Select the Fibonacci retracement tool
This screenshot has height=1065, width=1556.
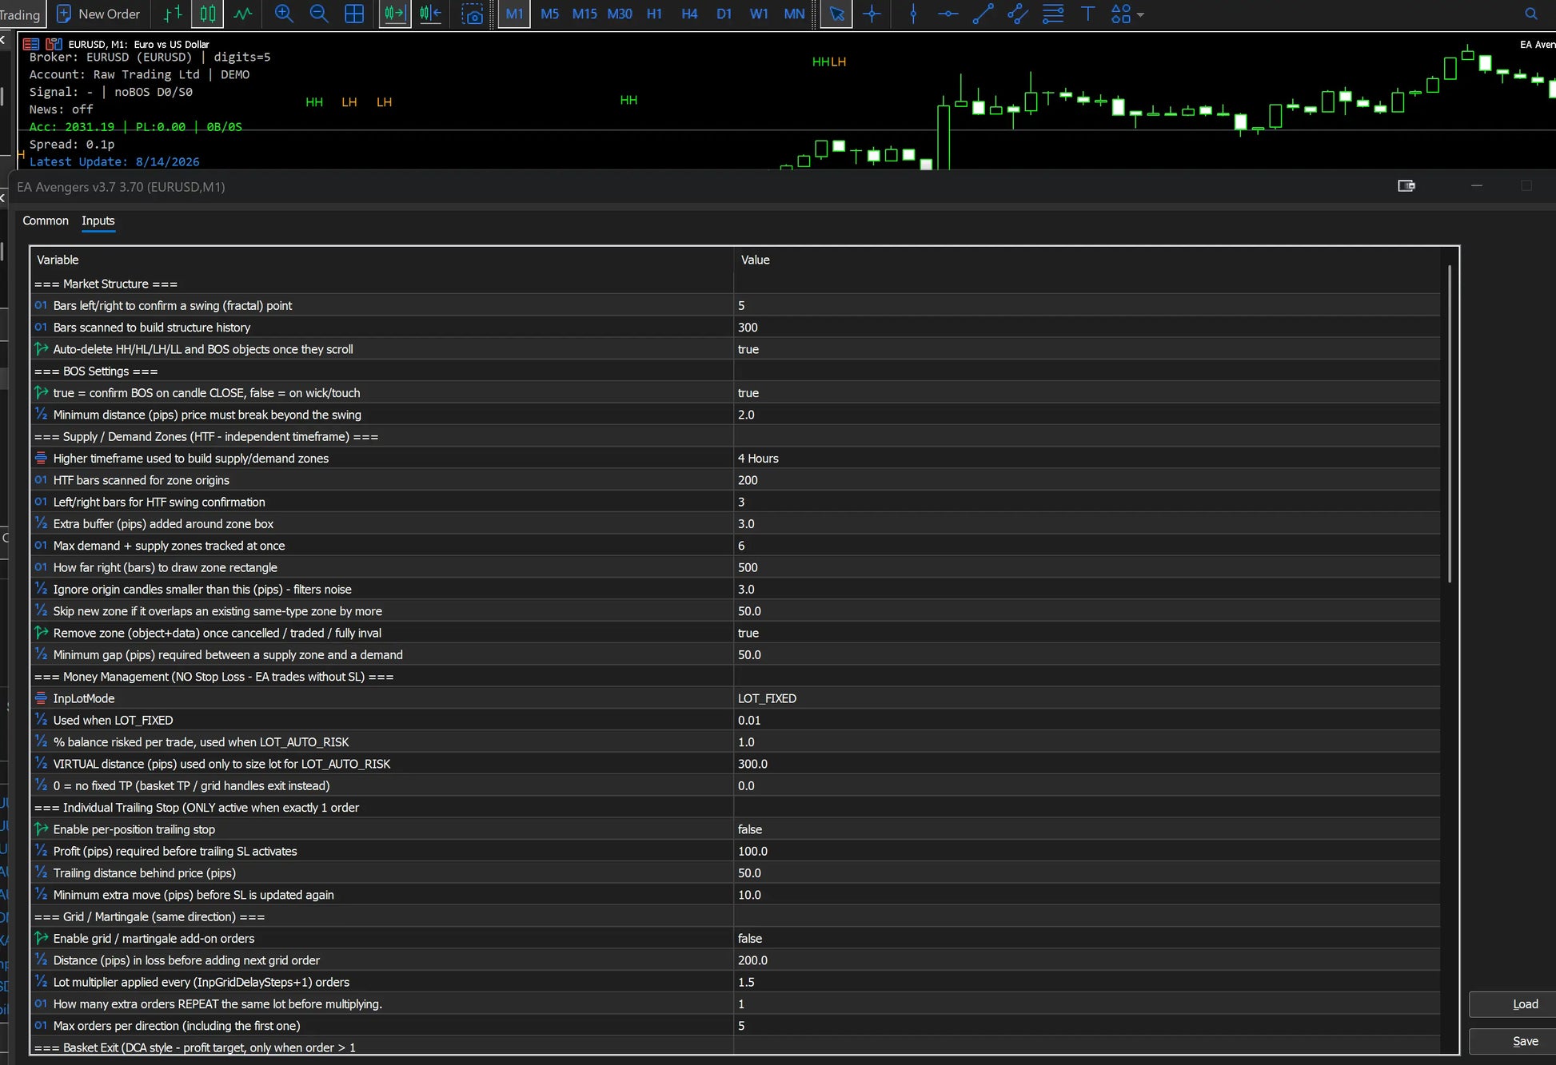point(1053,14)
